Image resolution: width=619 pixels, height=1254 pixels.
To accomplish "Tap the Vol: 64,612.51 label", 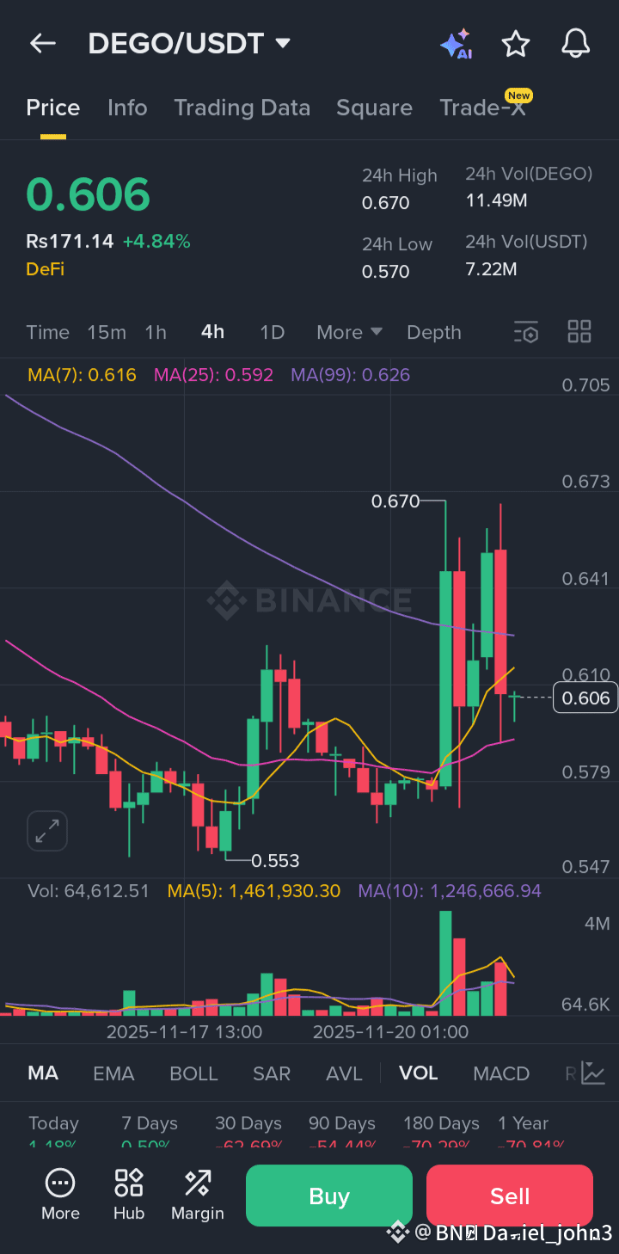I will (89, 891).
